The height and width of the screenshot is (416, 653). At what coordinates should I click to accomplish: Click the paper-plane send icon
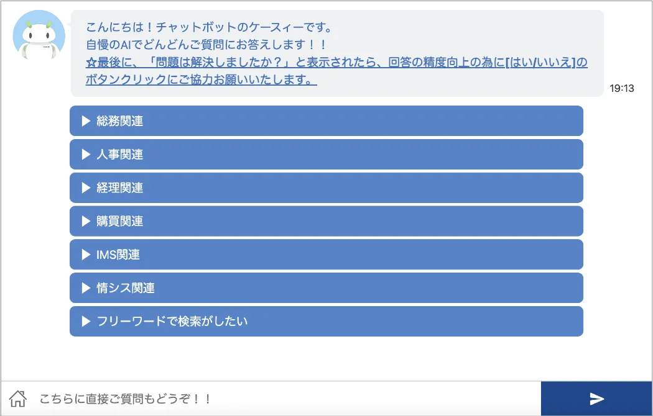tap(597, 399)
